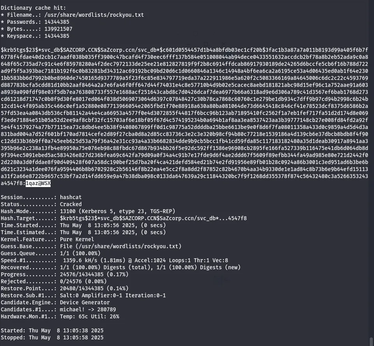Click the Session value hashcat
The image size is (374, 346).
click(70, 198)
